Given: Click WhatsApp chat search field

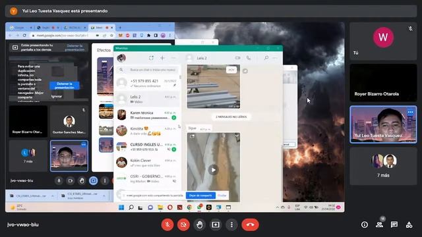Looking at the screenshot, I should coord(148,70).
